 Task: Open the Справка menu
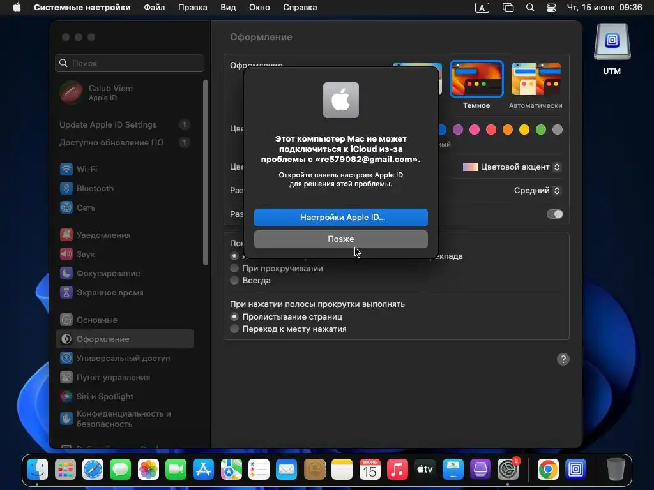[300, 8]
